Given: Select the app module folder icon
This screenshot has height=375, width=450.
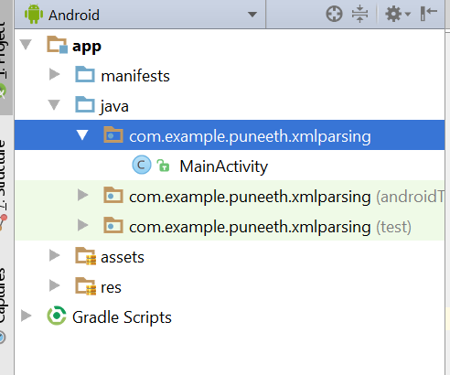Looking at the screenshot, I should click(57, 45).
